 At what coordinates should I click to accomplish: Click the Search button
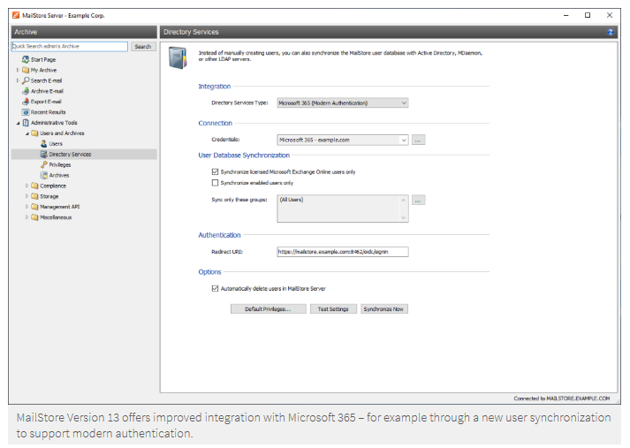pos(143,47)
